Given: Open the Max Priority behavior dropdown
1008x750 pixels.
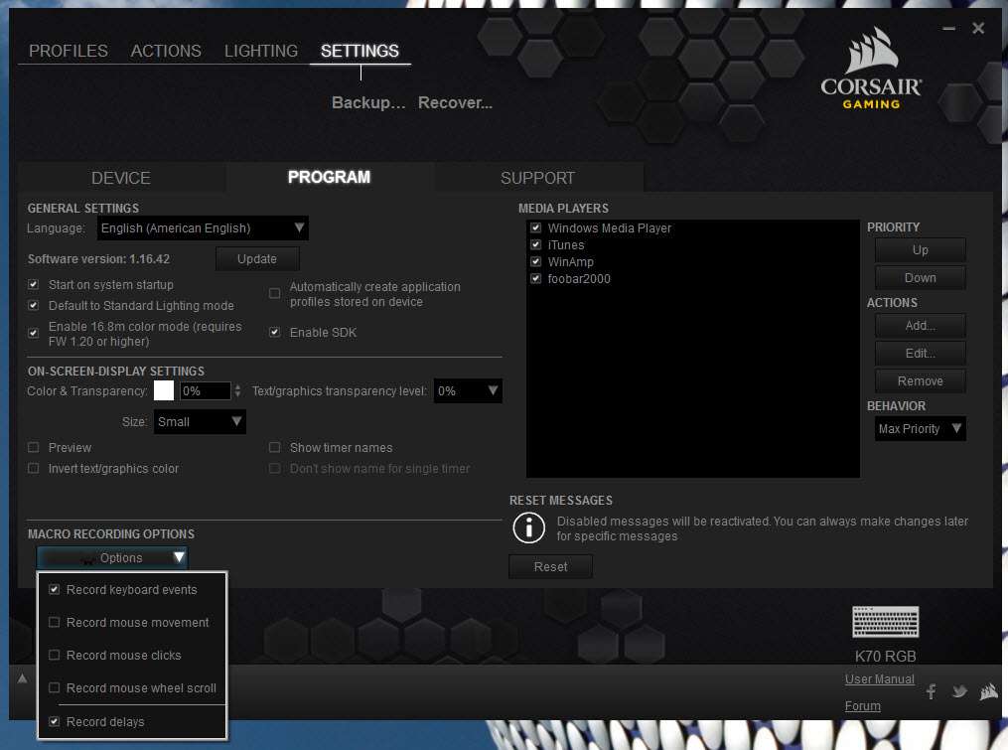Looking at the screenshot, I should point(920,428).
